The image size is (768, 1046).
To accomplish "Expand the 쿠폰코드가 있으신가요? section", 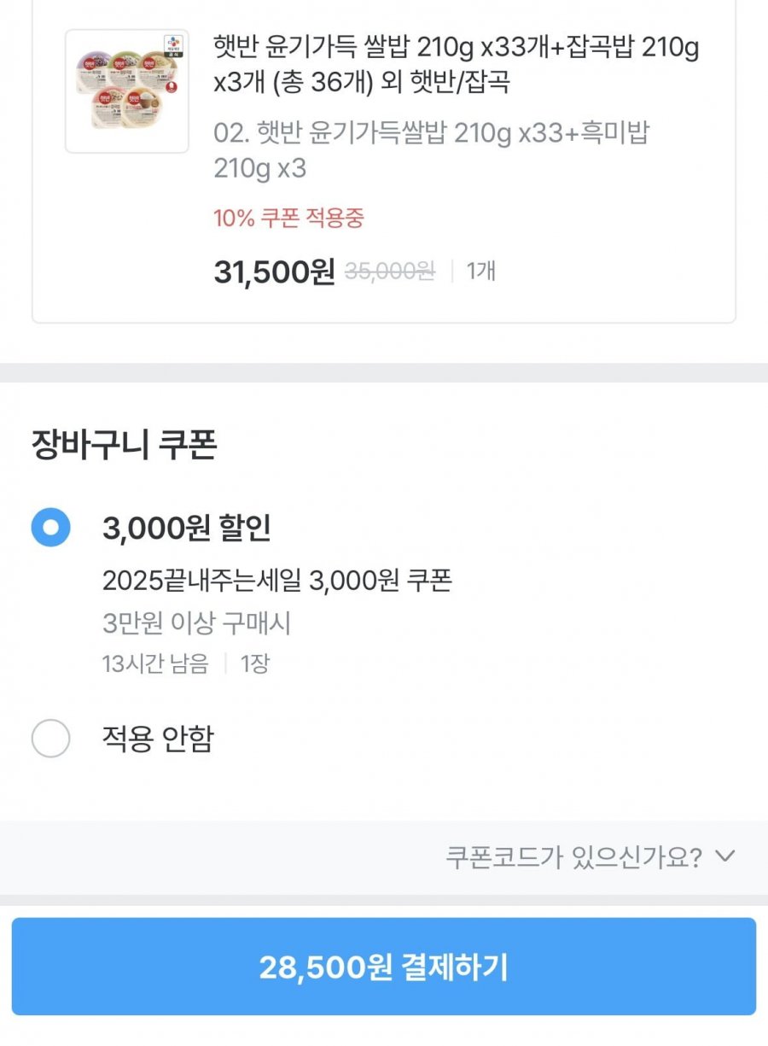I will click(x=573, y=856).
